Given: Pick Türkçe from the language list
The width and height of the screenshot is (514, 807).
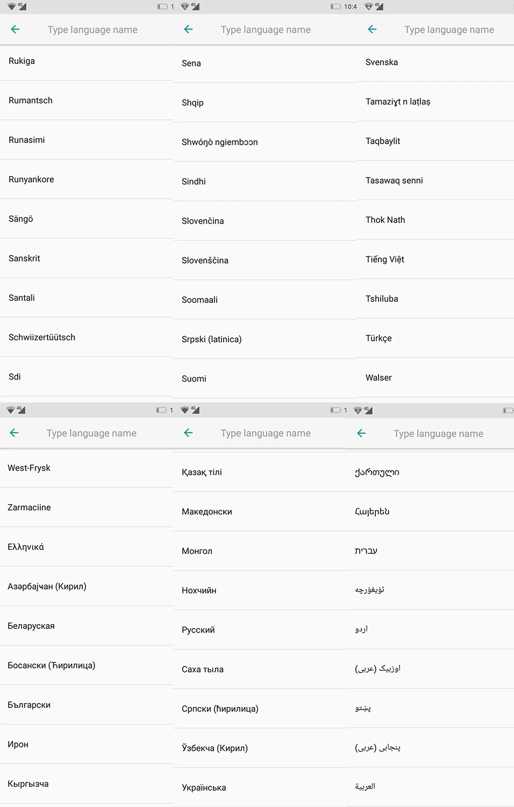Looking at the screenshot, I should tap(436, 338).
